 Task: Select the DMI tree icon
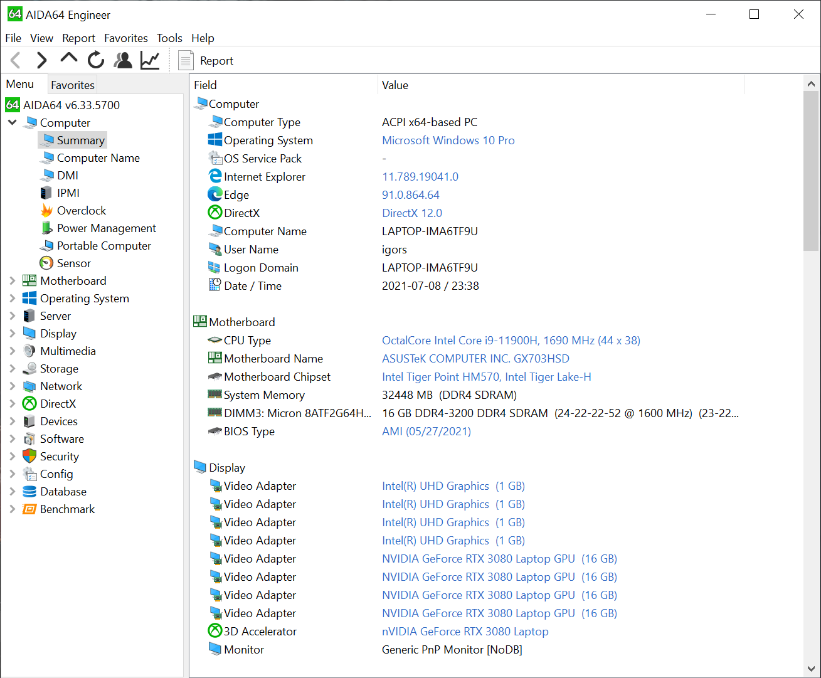[46, 176]
